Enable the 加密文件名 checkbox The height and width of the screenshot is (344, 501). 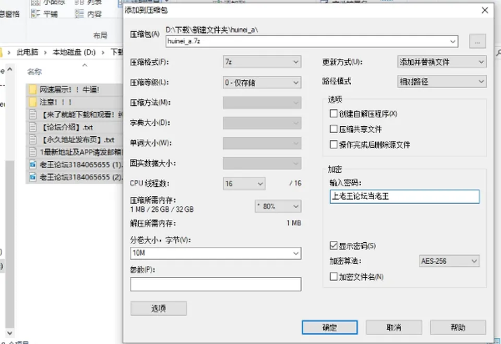333,277
